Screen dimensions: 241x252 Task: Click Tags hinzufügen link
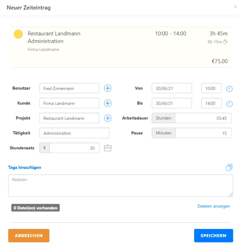click(25, 168)
